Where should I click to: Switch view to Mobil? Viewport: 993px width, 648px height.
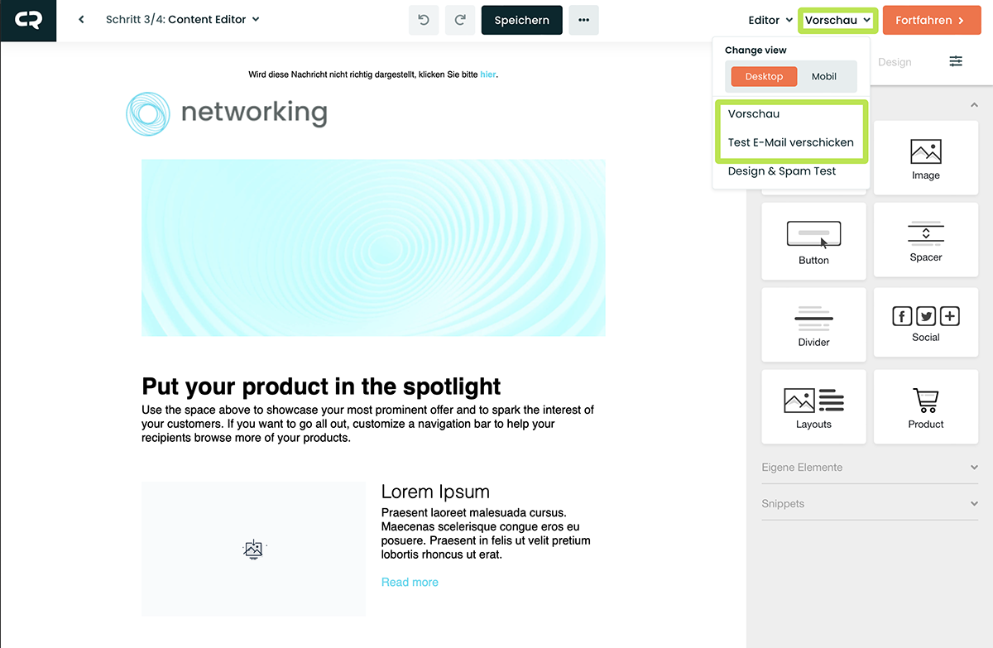tap(823, 76)
